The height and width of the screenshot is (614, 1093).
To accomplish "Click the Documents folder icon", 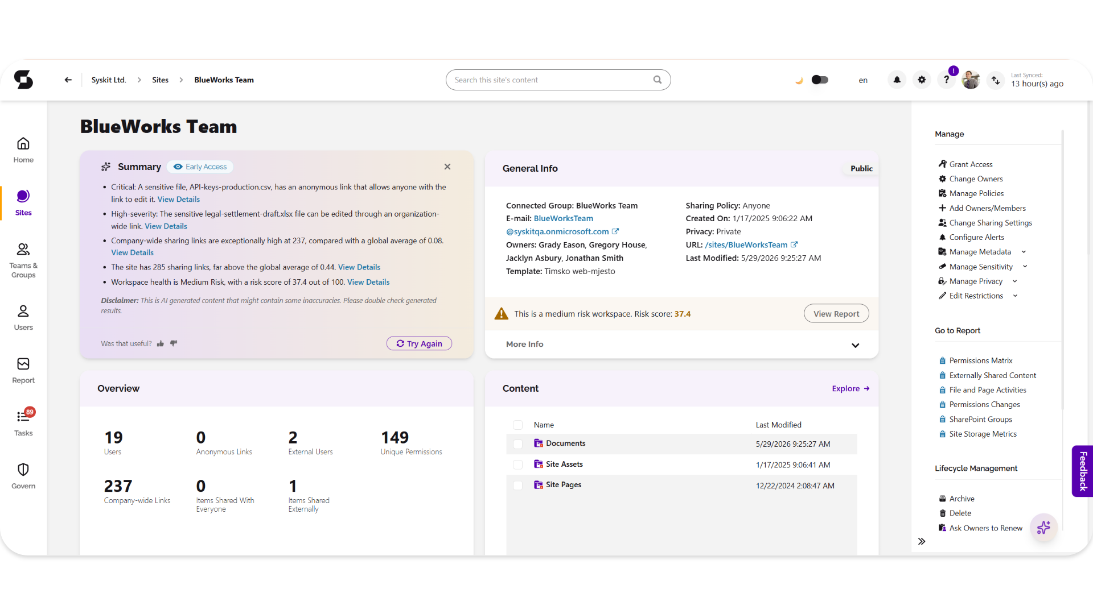I will coord(538,443).
